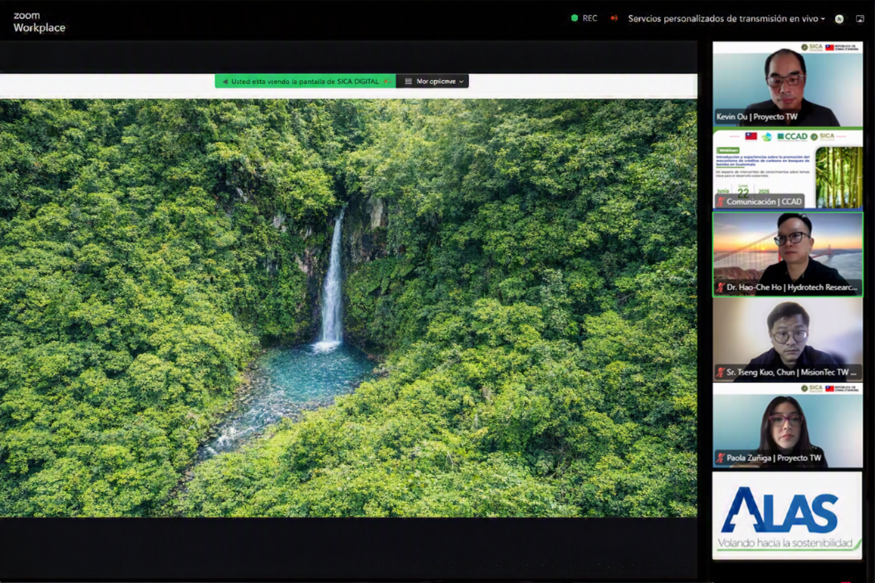Click the small orange icon after "SICA DIGITAL"
875x583 pixels.
tap(387, 81)
